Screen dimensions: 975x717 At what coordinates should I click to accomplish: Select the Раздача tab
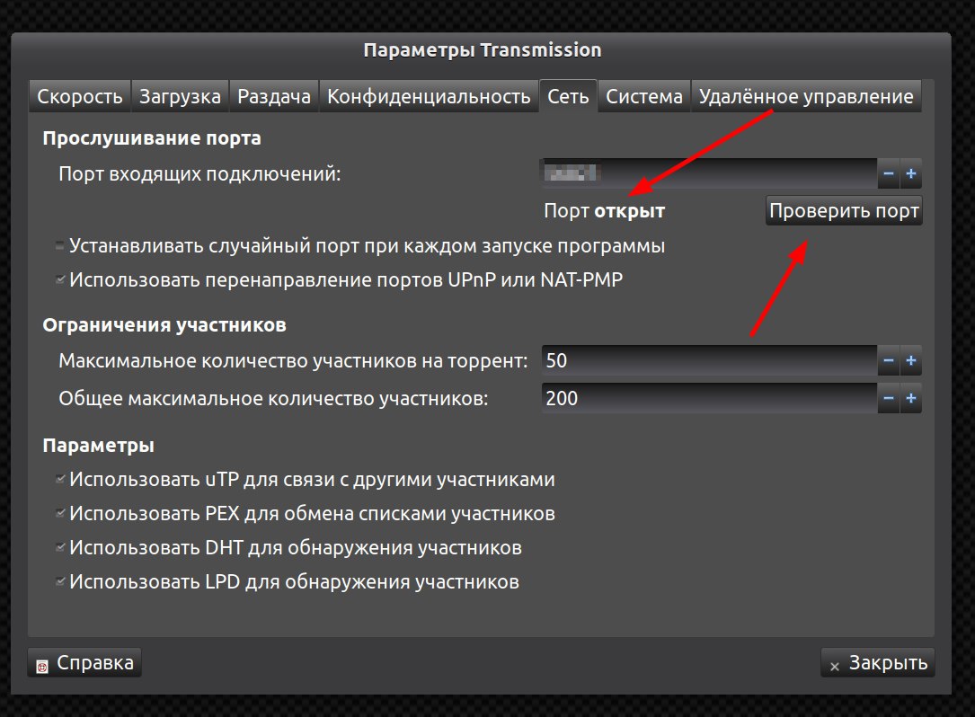[273, 96]
